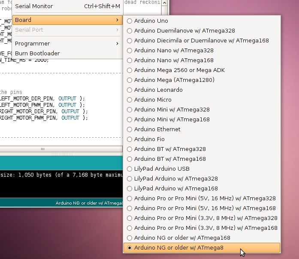This screenshot has width=299, height=259.
Task: Choose Arduino Pro Mini 3.3V 8 MHz ATmega328
Action: pyautogui.click(x=202, y=218)
